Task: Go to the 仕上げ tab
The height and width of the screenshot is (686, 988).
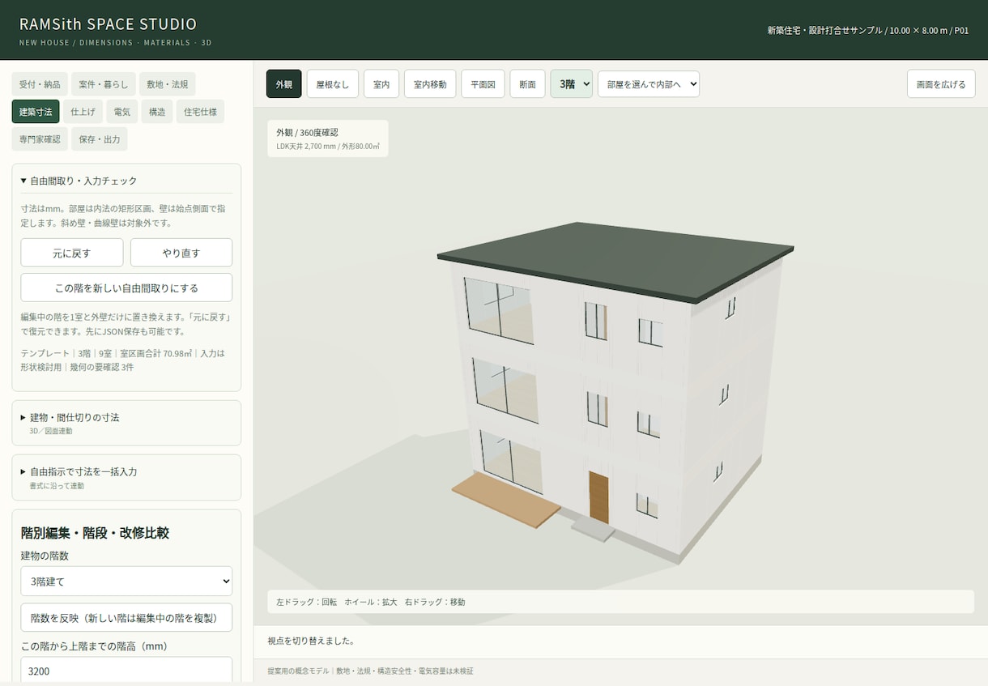Action: (83, 112)
